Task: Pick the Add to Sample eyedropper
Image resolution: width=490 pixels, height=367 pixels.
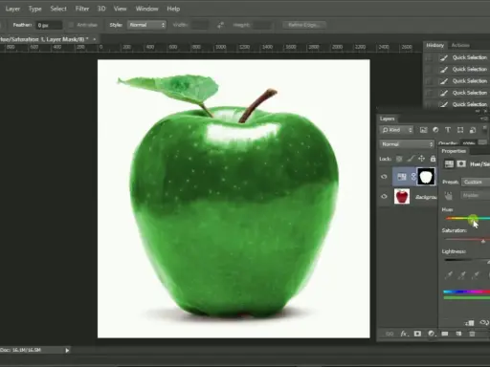Action: click(x=462, y=275)
